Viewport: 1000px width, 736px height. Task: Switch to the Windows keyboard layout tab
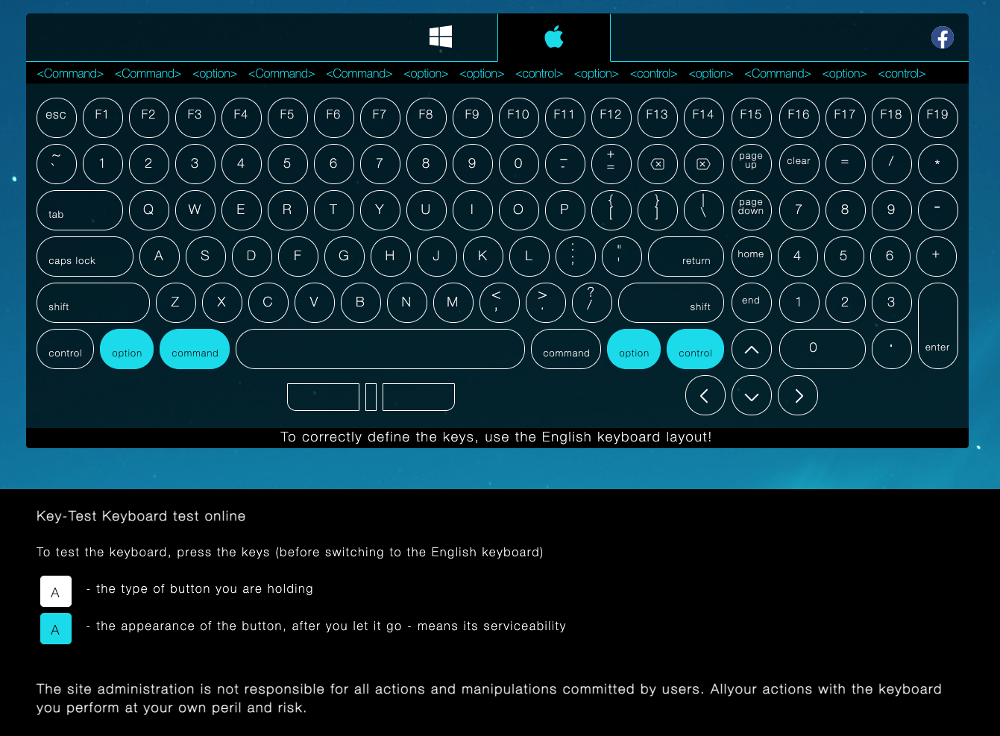(441, 37)
